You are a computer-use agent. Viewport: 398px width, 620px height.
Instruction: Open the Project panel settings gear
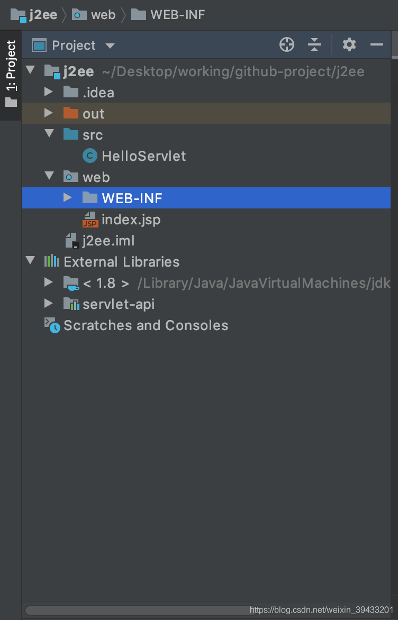pos(349,45)
